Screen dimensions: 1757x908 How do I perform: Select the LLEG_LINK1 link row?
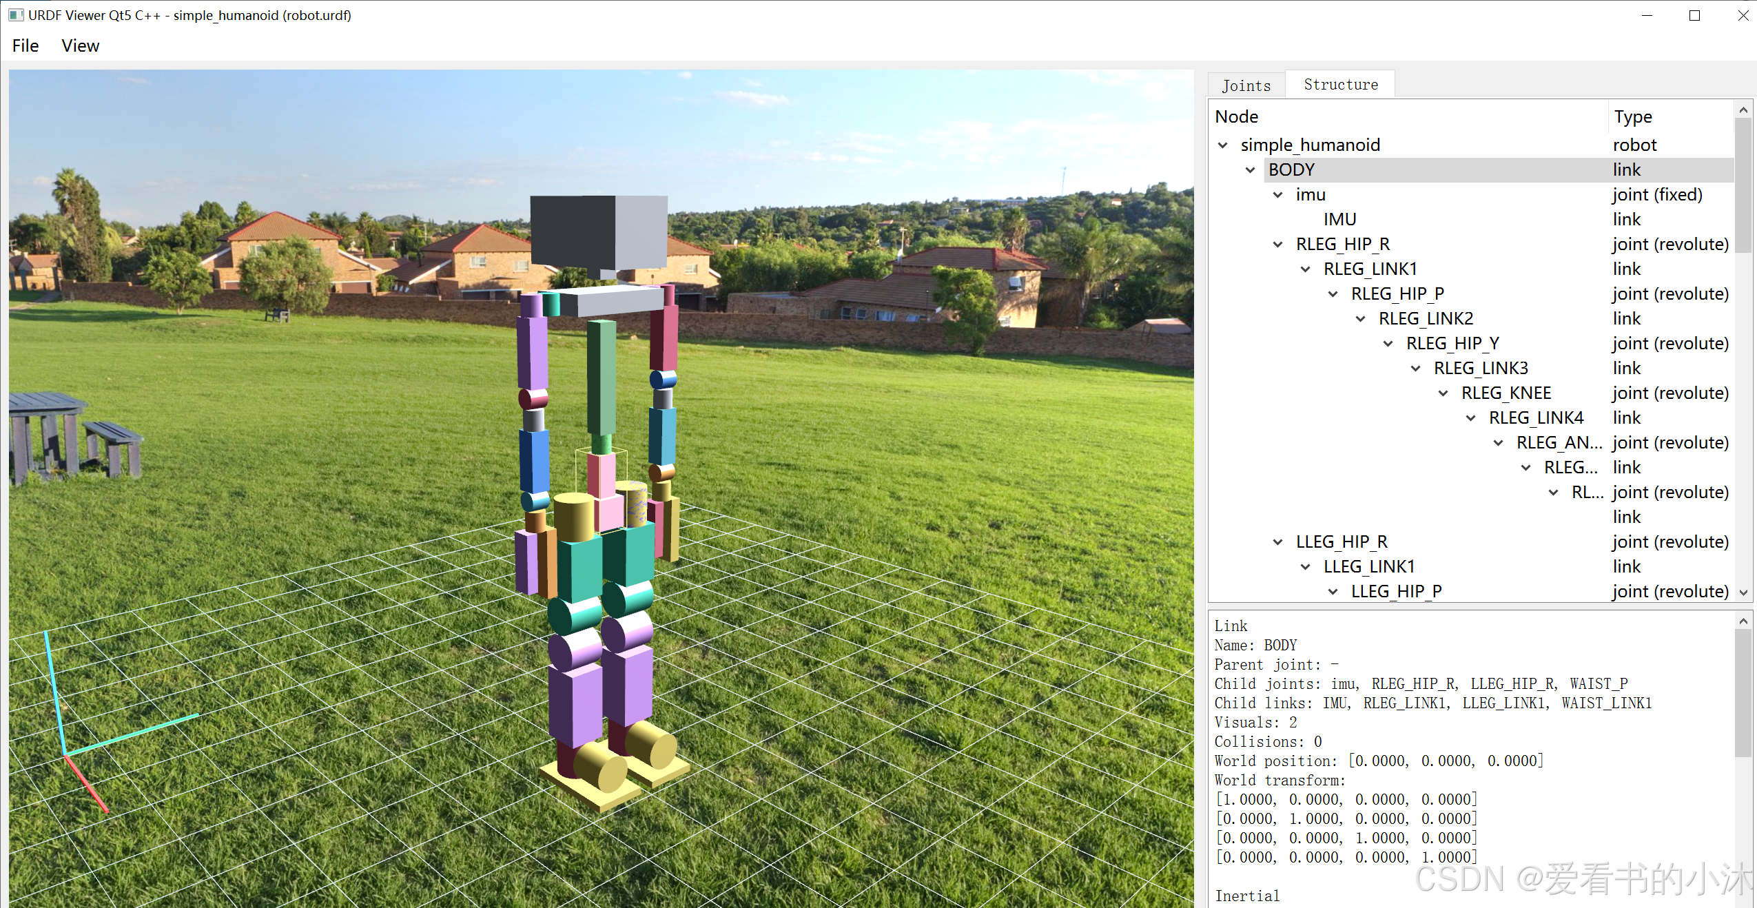pyautogui.click(x=1472, y=567)
